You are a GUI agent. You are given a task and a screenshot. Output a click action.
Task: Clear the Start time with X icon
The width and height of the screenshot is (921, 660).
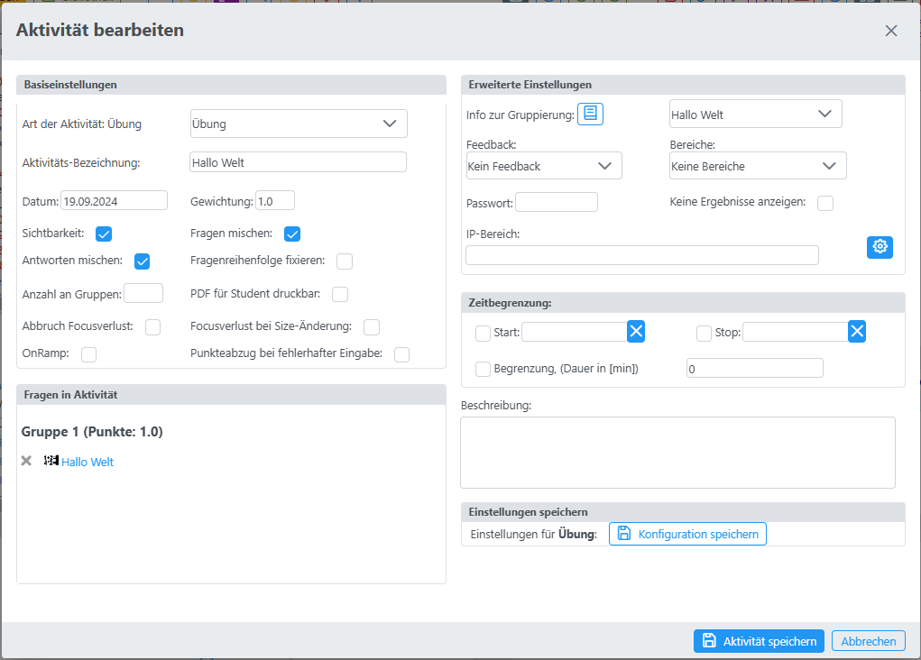tap(636, 332)
